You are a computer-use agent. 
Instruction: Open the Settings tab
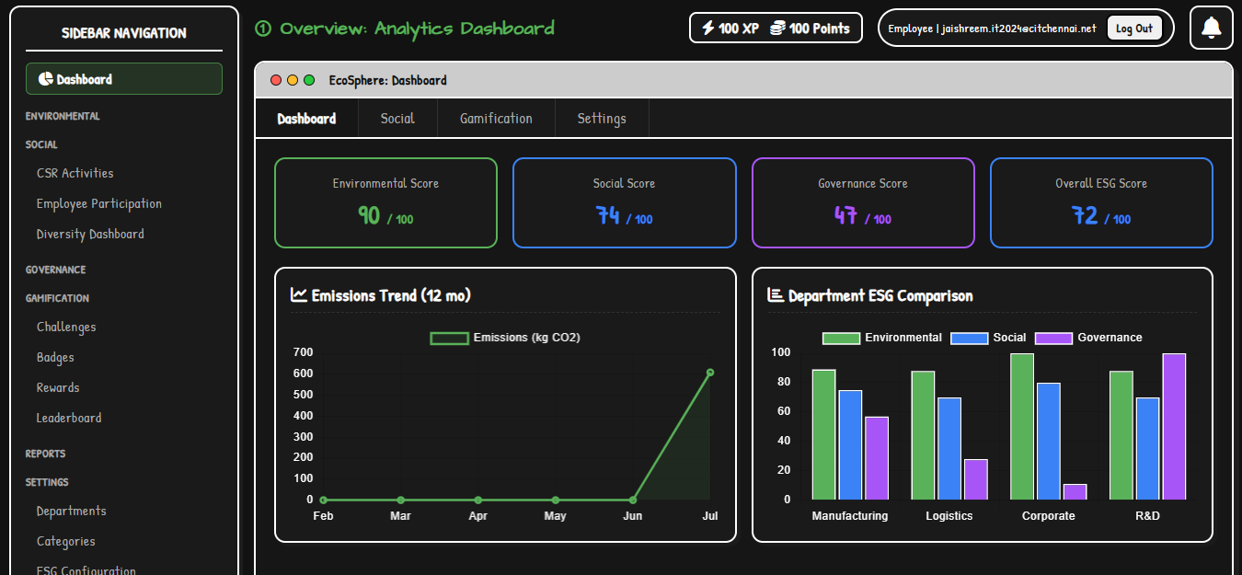click(602, 119)
